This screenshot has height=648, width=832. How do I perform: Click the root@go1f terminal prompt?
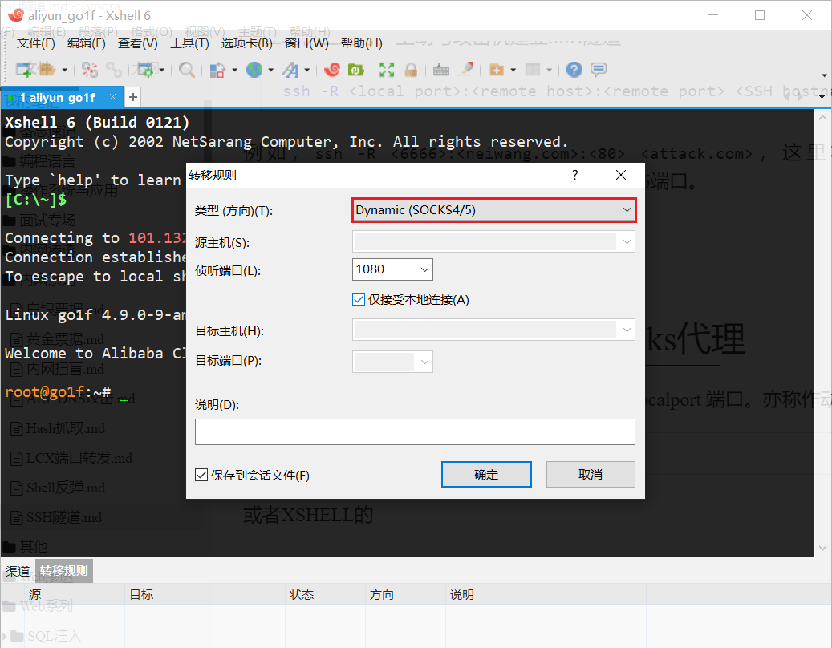tap(58, 392)
